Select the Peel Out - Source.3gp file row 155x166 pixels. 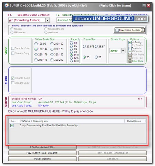77,126
